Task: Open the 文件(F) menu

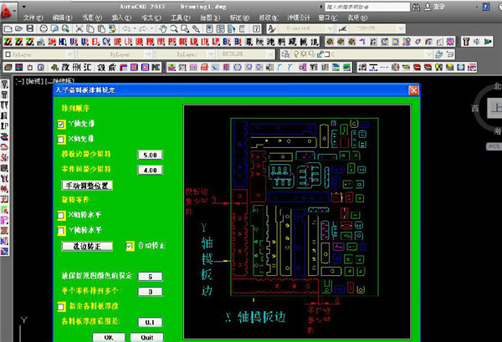Action: [x=33, y=18]
